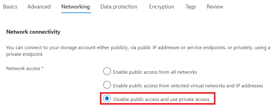The image size is (279, 111).
Task: Click the words 'private endpoint' in the description
Action: 24,54
